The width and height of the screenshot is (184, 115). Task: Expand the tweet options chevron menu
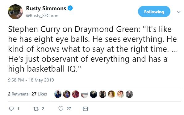tap(178, 12)
